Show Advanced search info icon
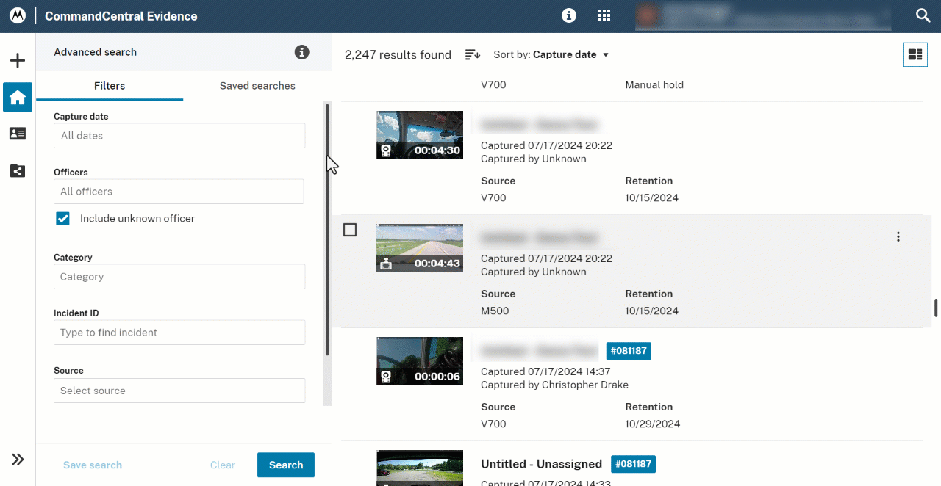The width and height of the screenshot is (941, 486). (x=301, y=52)
